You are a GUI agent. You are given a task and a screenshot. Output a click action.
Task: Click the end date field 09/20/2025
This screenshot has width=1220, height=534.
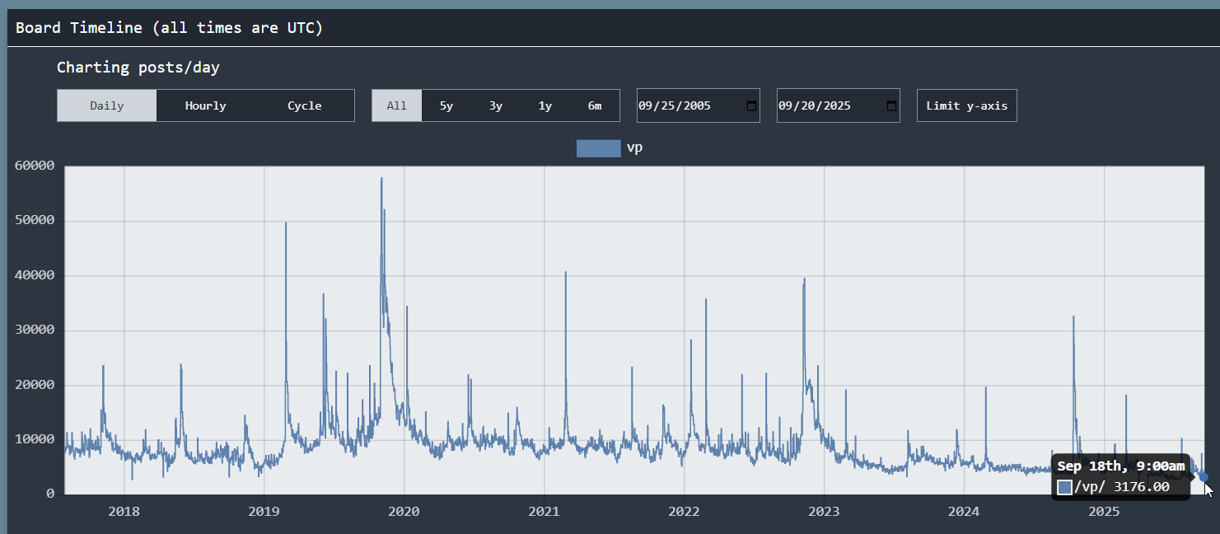[839, 105]
